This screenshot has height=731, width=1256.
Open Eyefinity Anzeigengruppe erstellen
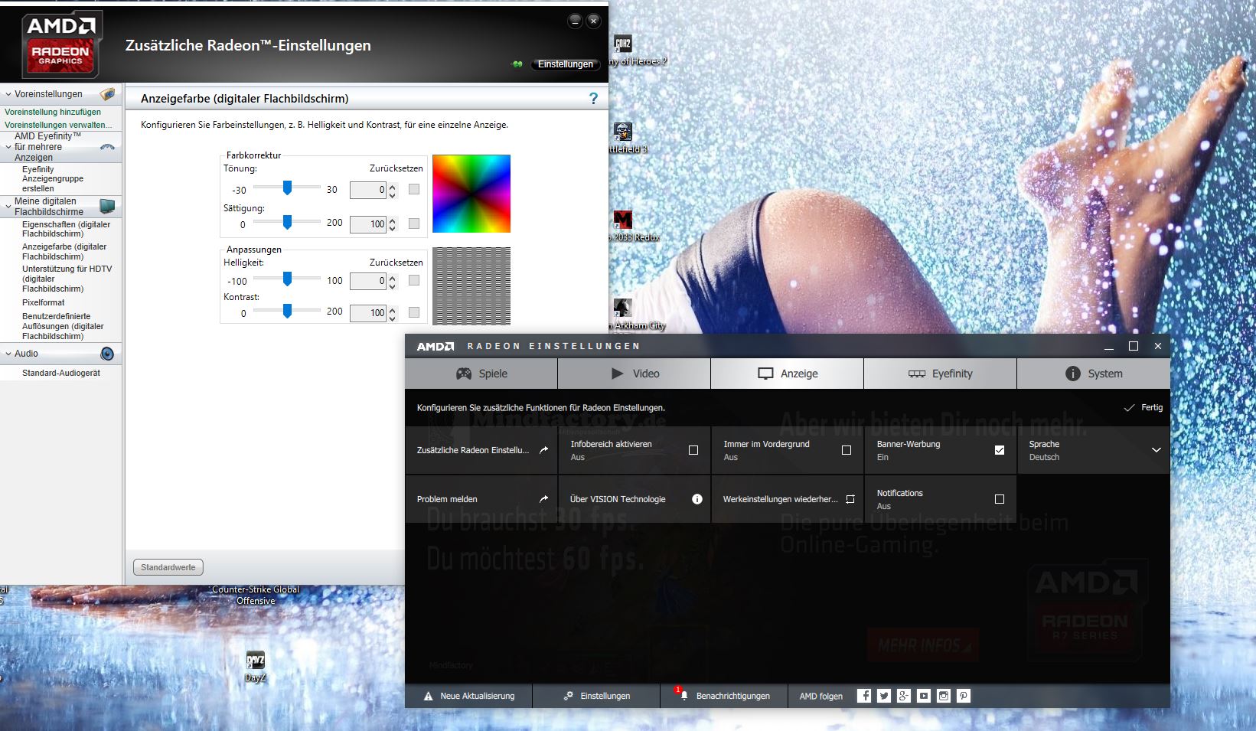pyautogui.click(x=53, y=179)
